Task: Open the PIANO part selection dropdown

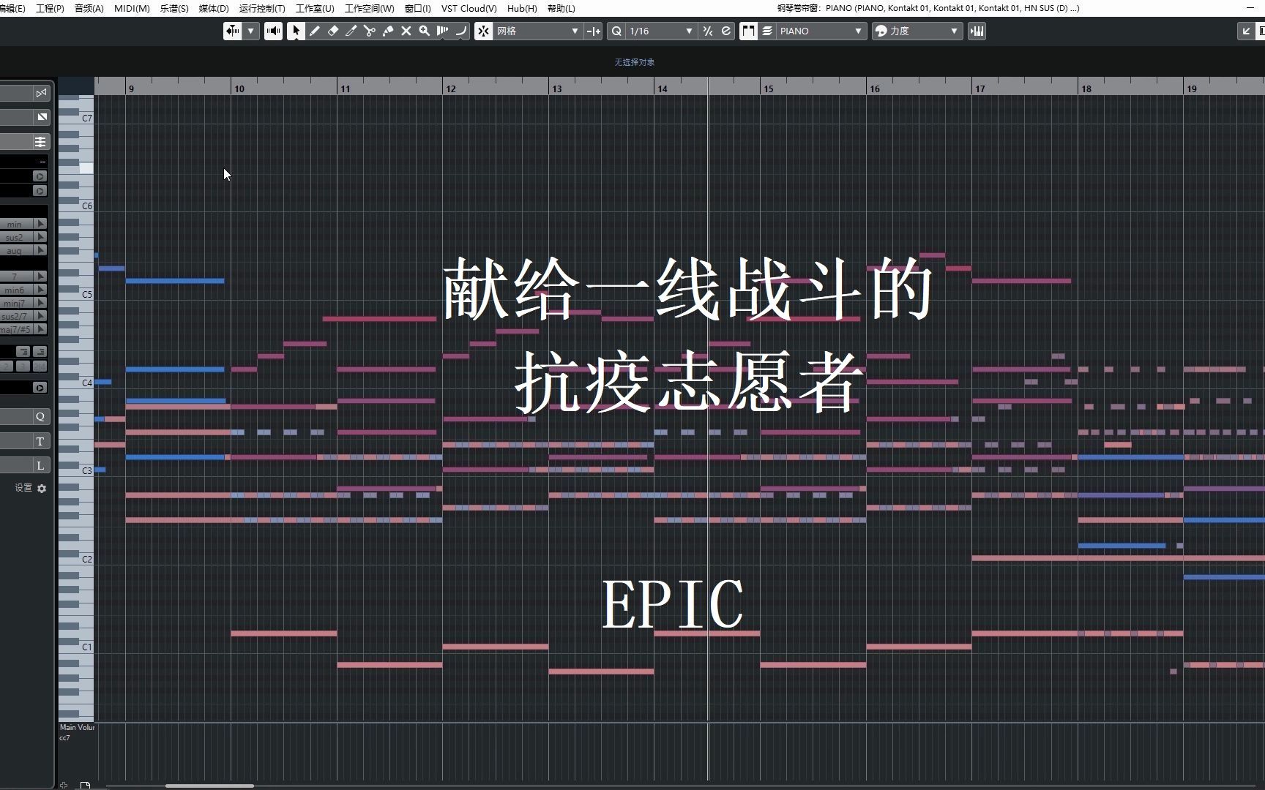Action: [x=821, y=31]
